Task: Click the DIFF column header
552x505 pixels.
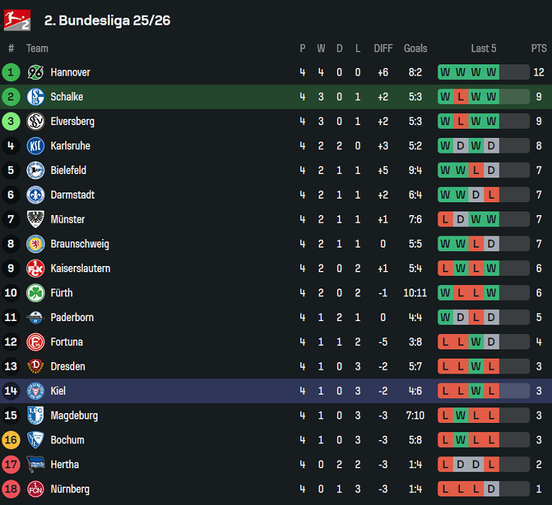Action: coord(383,48)
